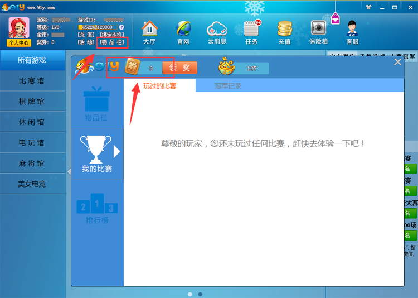Click the 活动 link under profile

pyautogui.click(x=86, y=42)
